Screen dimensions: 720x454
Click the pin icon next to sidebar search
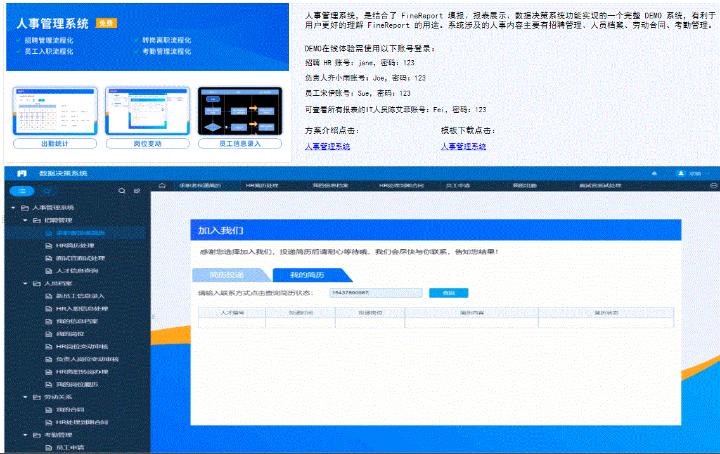(136, 191)
